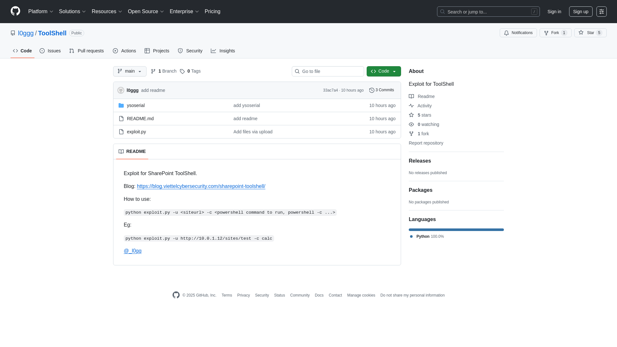This screenshot has height=347, width=617.
Task: Open the Insights tab
Action: pos(223,51)
